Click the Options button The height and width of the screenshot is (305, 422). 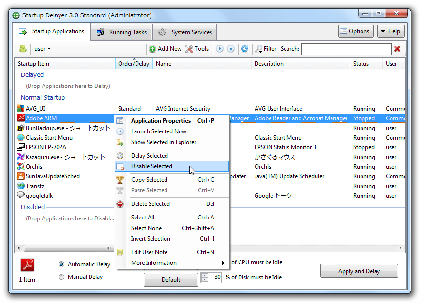coord(356,31)
